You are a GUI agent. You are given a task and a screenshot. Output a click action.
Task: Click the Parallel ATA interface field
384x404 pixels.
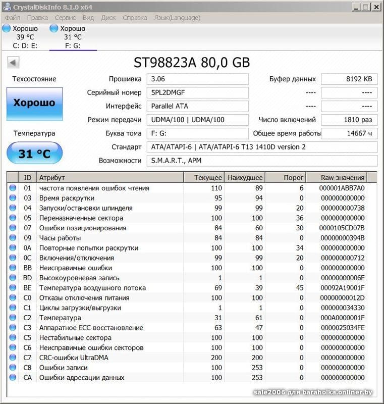pyautogui.click(x=197, y=106)
